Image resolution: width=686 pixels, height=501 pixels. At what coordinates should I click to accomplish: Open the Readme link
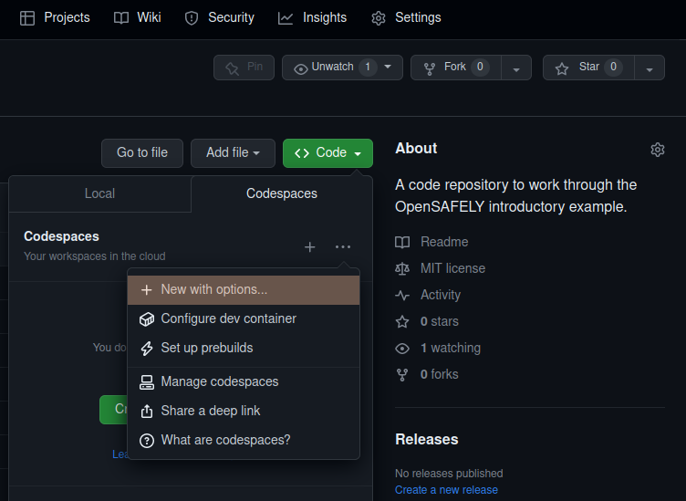[x=444, y=242]
